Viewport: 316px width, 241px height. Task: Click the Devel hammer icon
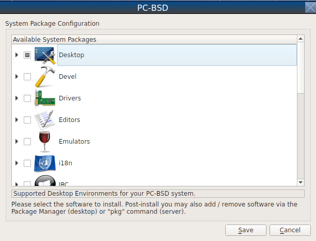(x=45, y=77)
